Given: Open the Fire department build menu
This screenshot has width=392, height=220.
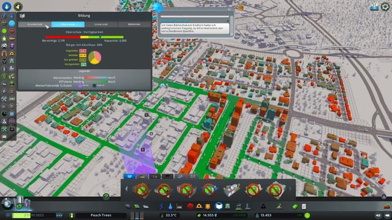Looking at the screenshot, I should [x=199, y=207].
